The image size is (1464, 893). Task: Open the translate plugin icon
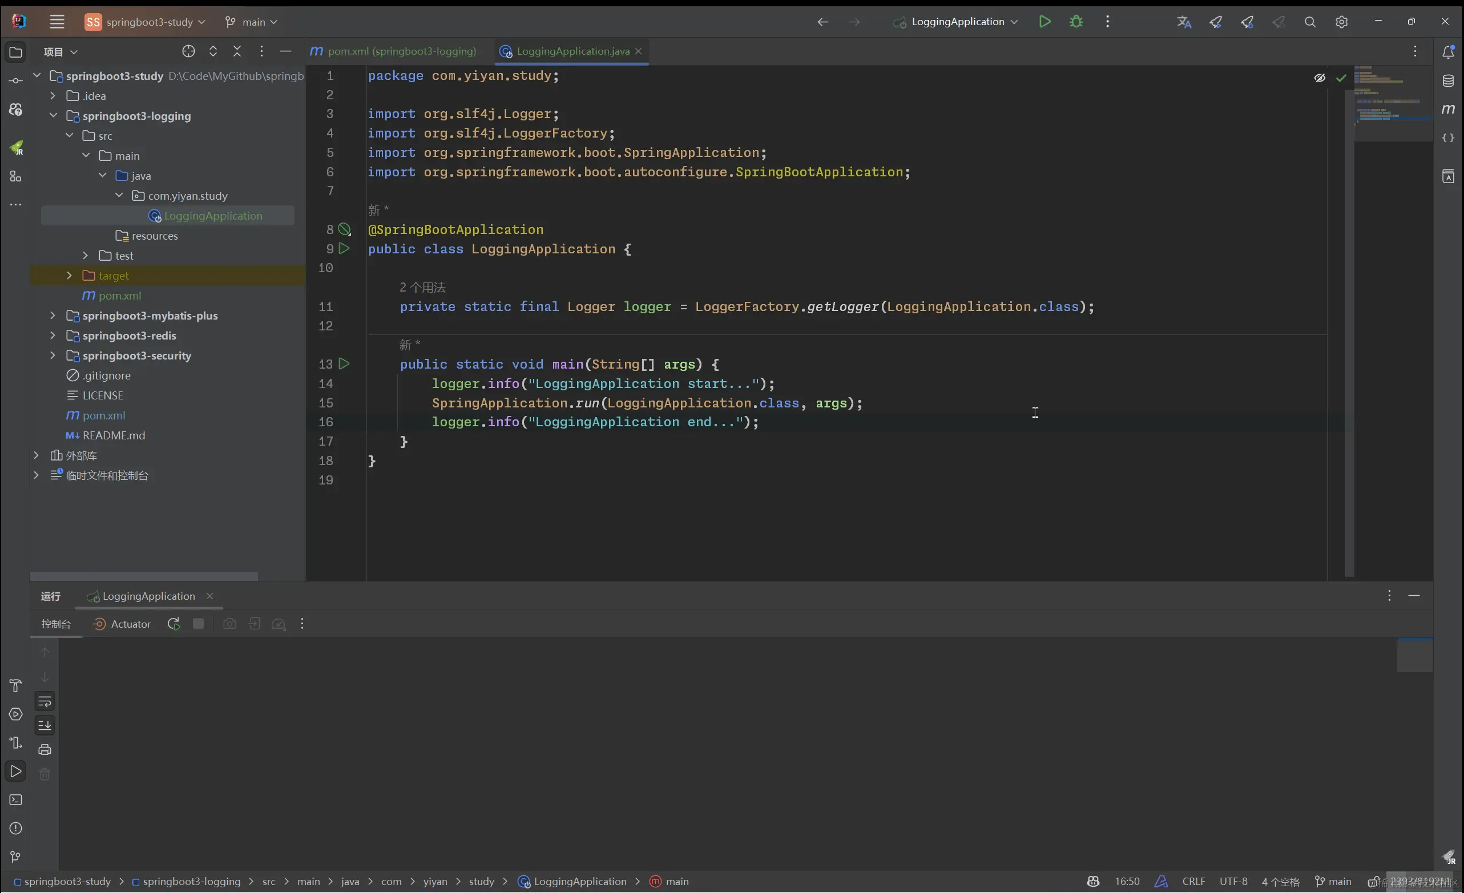[x=1184, y=22]
